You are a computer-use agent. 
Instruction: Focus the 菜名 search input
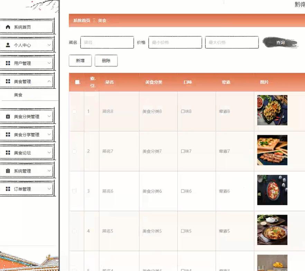pyautogui.click(x=107, y=42)
